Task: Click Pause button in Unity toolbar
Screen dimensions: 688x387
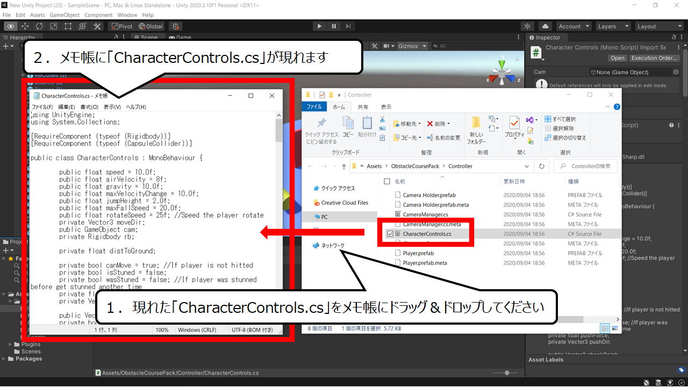Action: (334, 26)
